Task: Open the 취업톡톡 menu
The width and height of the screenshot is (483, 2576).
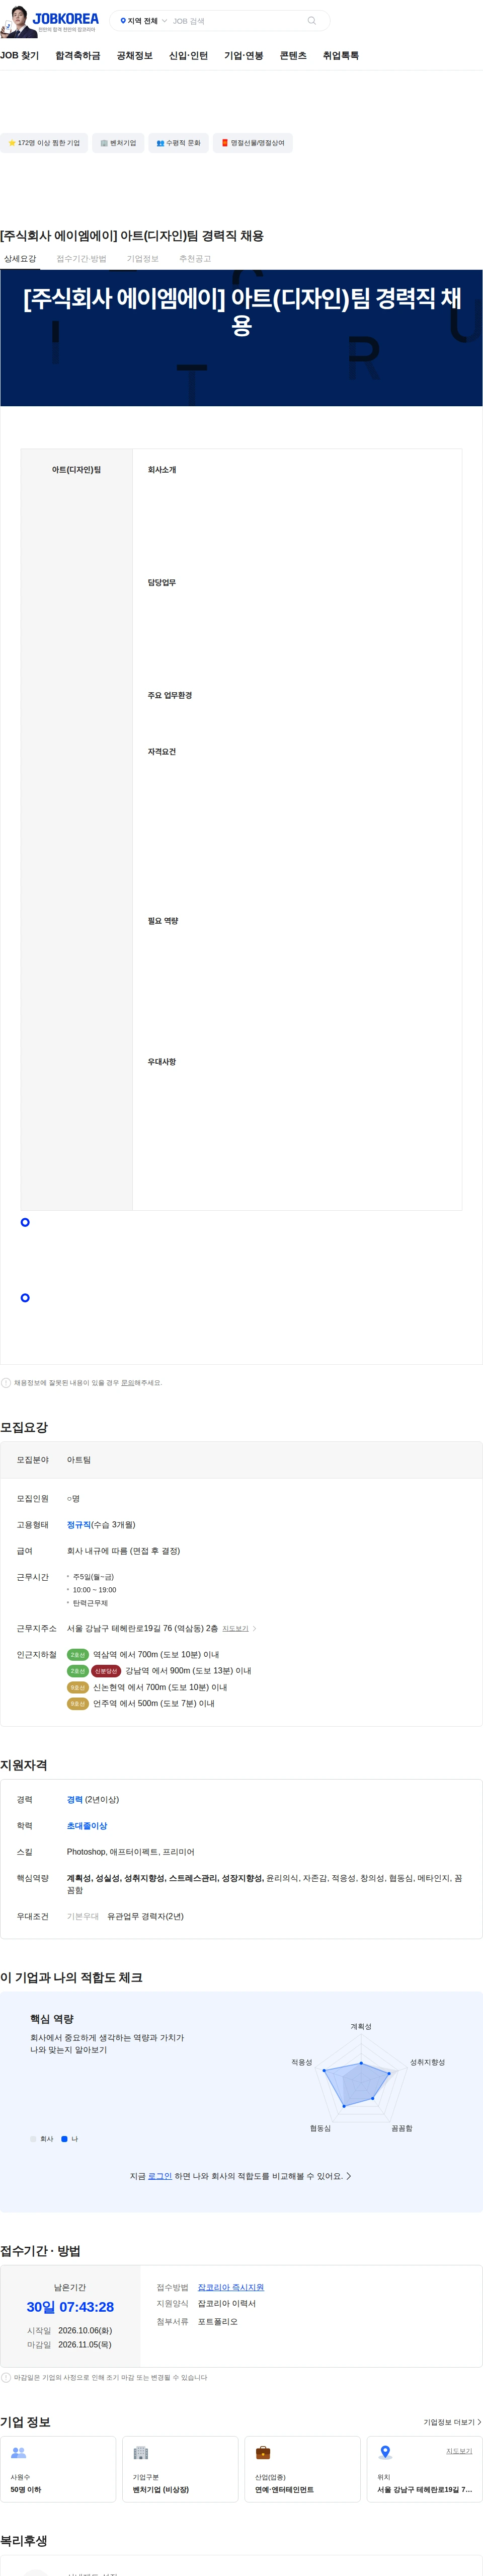Action: 341,56
